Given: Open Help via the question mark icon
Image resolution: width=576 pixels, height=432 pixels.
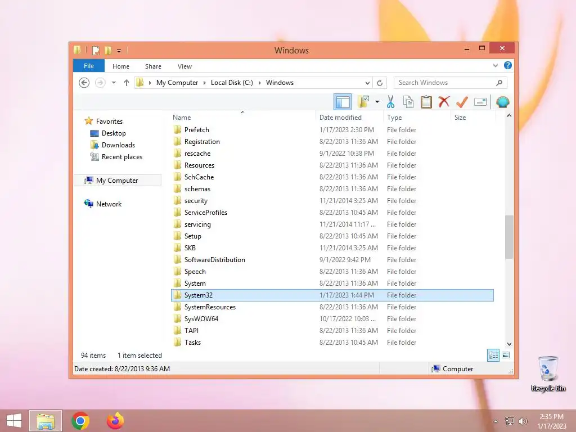Looking at the screenshot, I should click(x=508, y=65).
